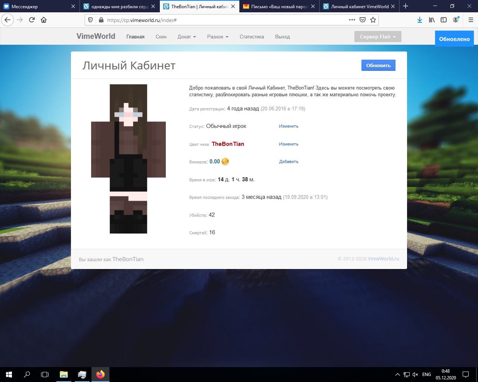This screenshot has height=382, width=478.
Task: Click 'Вы зашли как TheBonTian' footer text
Action: (x=111, y=259)
